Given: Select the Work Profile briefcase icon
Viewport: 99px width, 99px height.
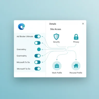Looking at the screenshot, I should click(x=57, y=66).
